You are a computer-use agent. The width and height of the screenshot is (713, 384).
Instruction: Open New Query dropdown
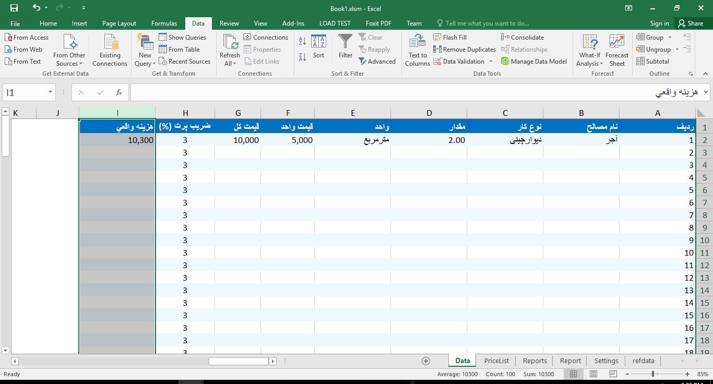pos(145,59)
